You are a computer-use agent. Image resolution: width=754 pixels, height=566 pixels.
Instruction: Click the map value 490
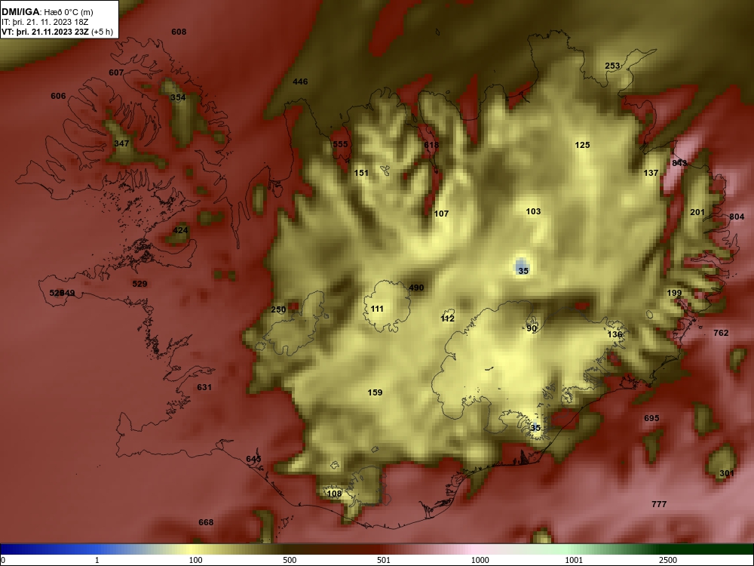416,288
